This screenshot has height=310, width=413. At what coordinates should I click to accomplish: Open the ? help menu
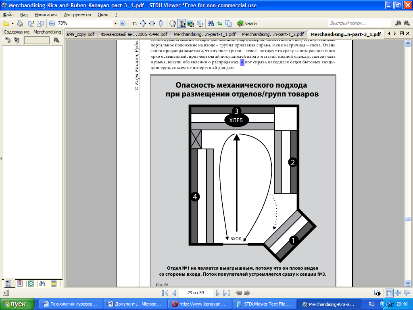tap(116, 15)
